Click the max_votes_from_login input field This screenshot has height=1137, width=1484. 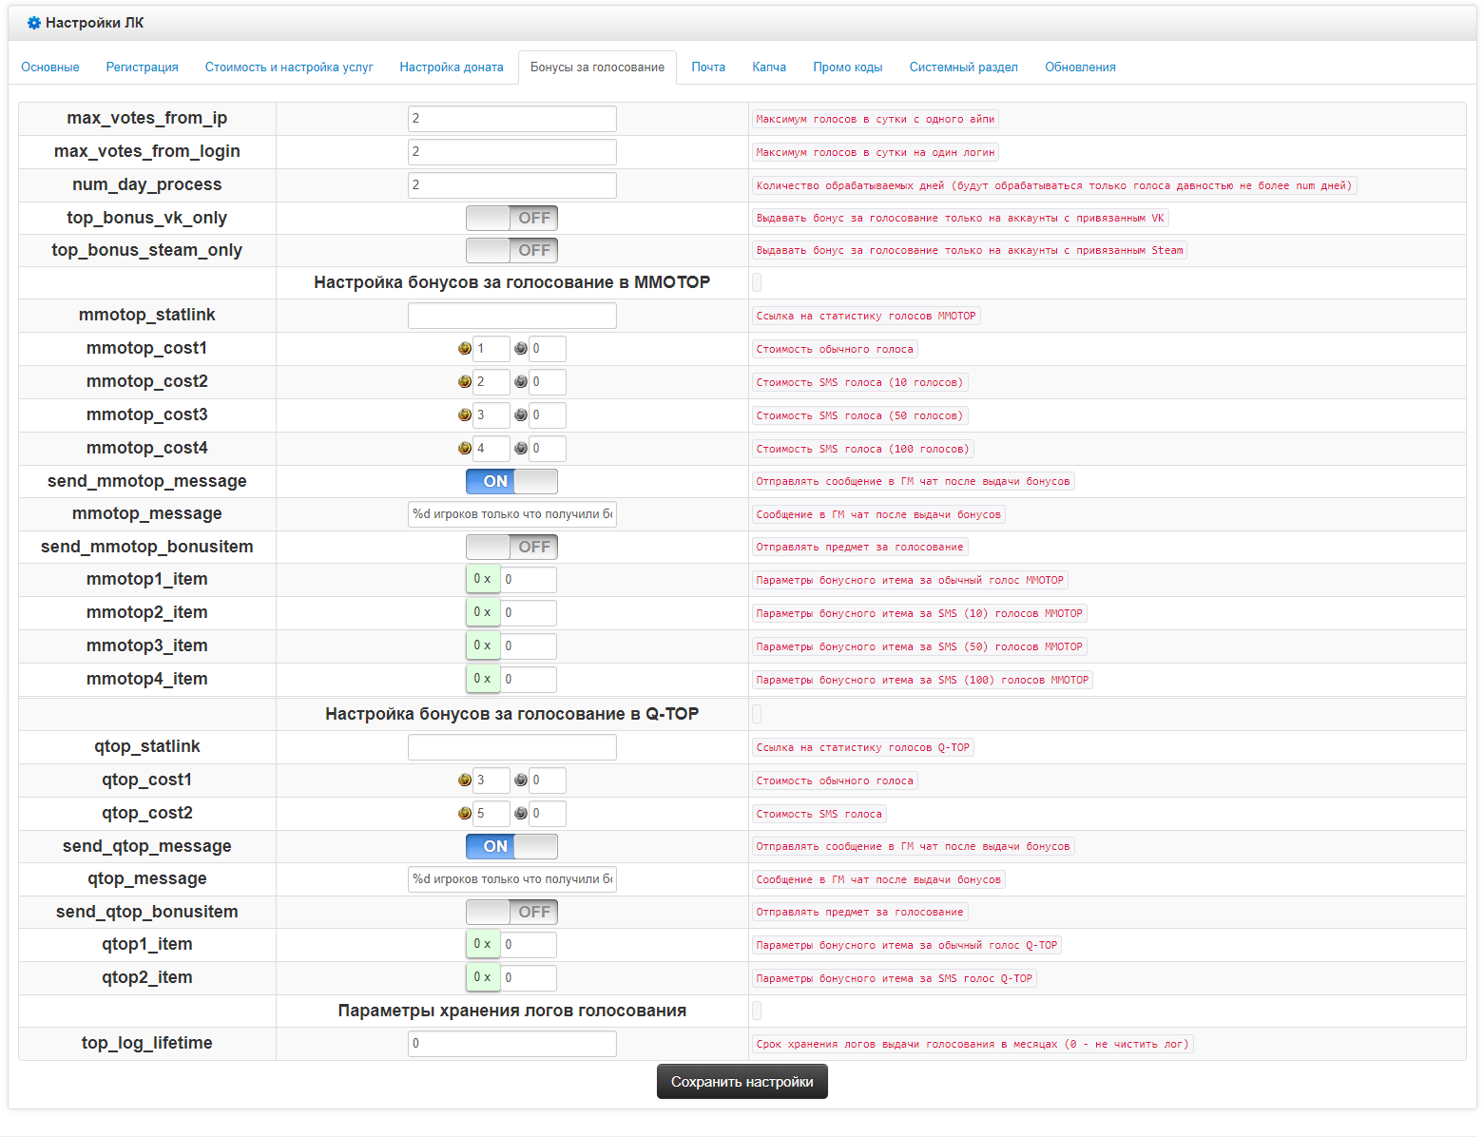(512, 152)
